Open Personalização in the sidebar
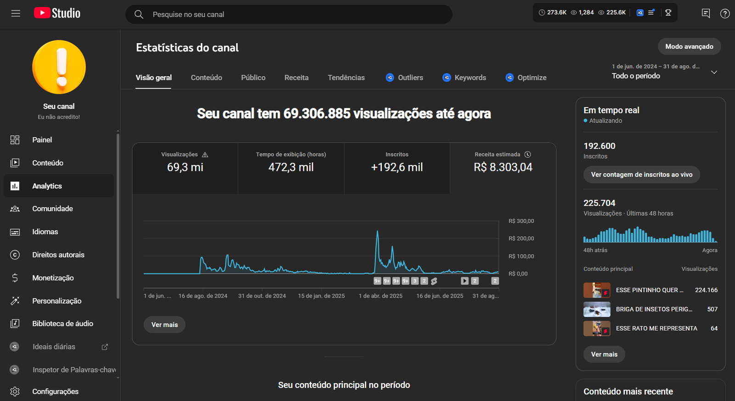The image size is (735, 401). [x=59, y=300]
